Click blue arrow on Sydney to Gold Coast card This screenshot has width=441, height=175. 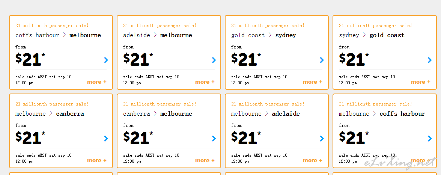coord(429,60)
